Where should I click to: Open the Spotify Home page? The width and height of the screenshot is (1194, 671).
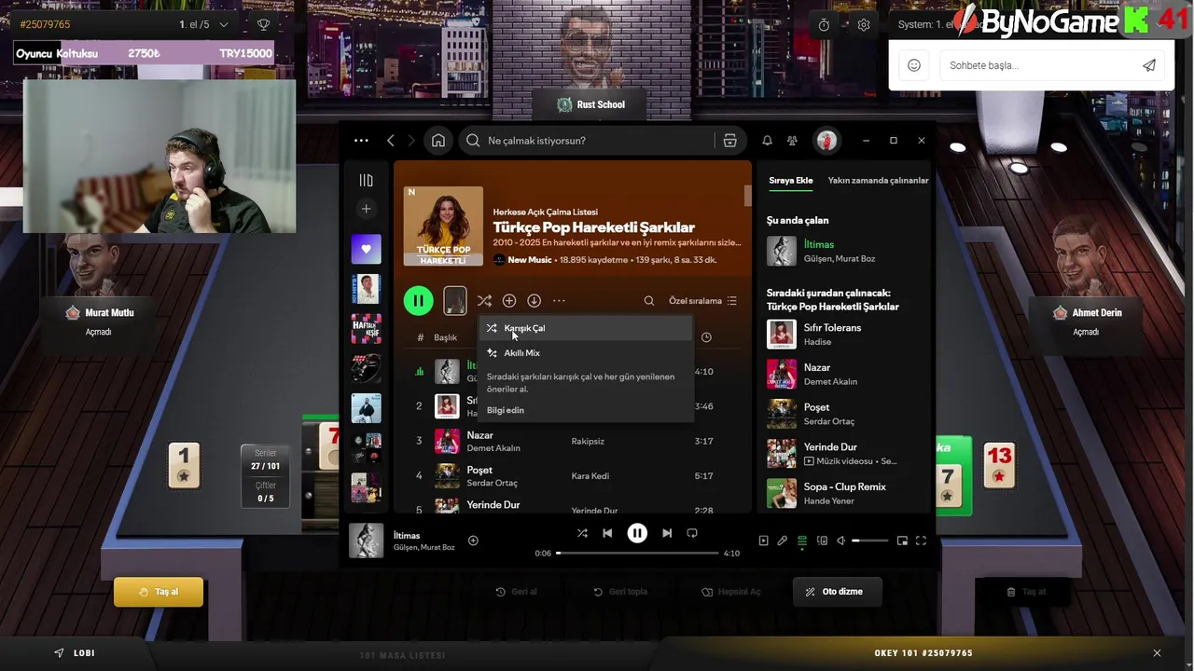(x=438, y=141)
